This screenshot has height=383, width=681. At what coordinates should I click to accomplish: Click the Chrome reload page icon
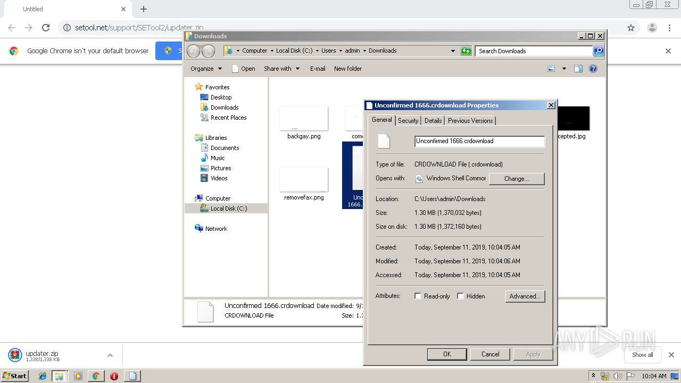click(46, 28)
